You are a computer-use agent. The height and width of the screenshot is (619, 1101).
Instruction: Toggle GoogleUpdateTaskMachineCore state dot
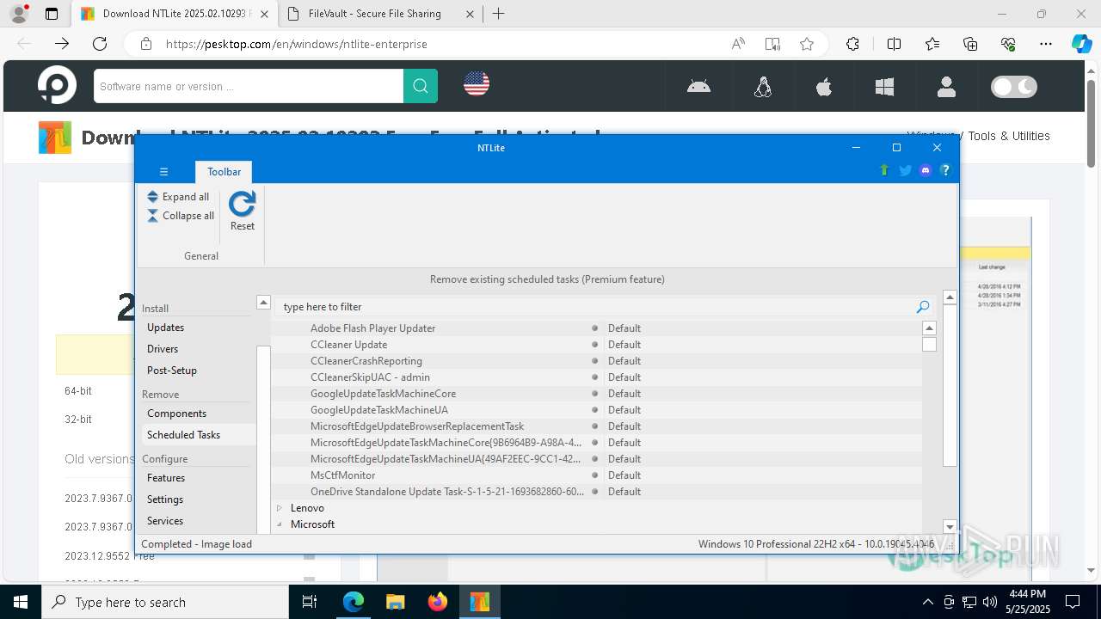(594, 394)
